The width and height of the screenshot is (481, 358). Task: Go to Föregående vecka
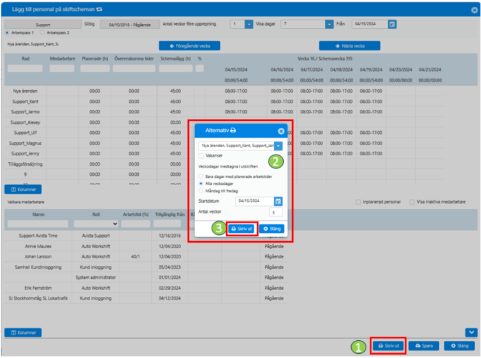pyautogui.click(x=189, y=46)
